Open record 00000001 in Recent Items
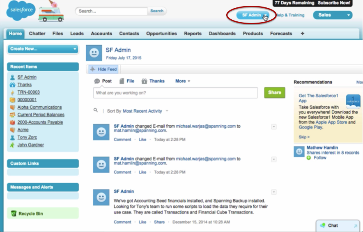The image size is (363, 232). (27, 100)
